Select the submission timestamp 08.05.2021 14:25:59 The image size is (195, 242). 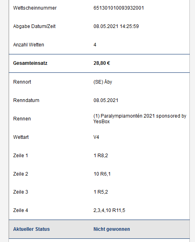click(x=116, y=26)
